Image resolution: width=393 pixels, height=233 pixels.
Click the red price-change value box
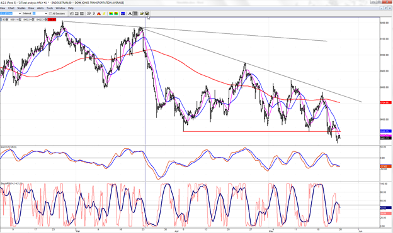coord(52,19)
